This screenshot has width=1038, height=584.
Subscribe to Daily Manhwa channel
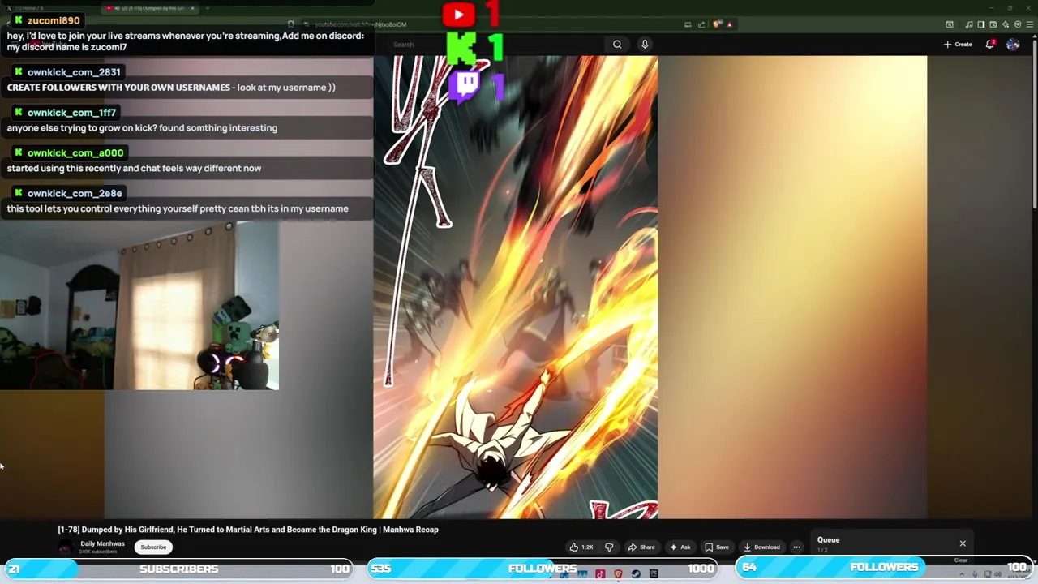[x=153, y=547]
